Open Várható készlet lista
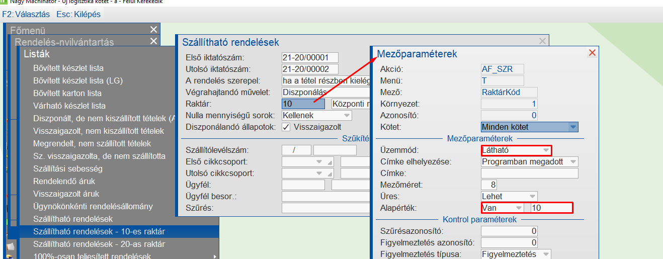The width and height of the screenshot is (663, 259). 69,106
